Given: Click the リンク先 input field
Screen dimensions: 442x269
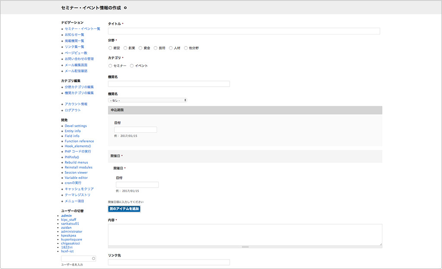Looking at the screenshot, I should (169, 262).
